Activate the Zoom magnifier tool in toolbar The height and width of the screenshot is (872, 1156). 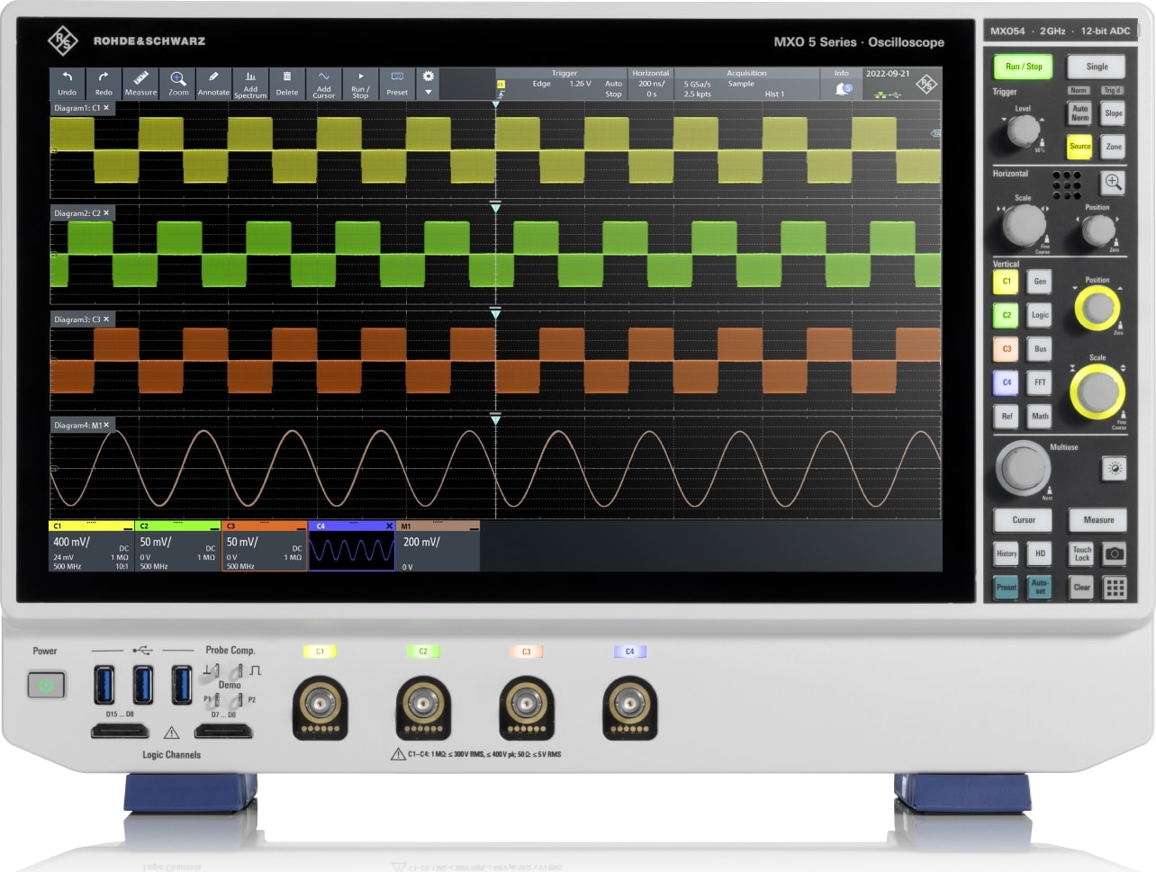coord(178,83)
